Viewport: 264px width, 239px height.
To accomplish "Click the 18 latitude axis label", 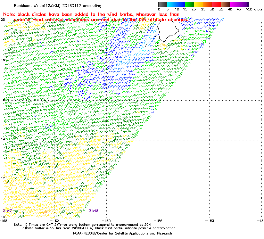I will click(x=3, y=60).
